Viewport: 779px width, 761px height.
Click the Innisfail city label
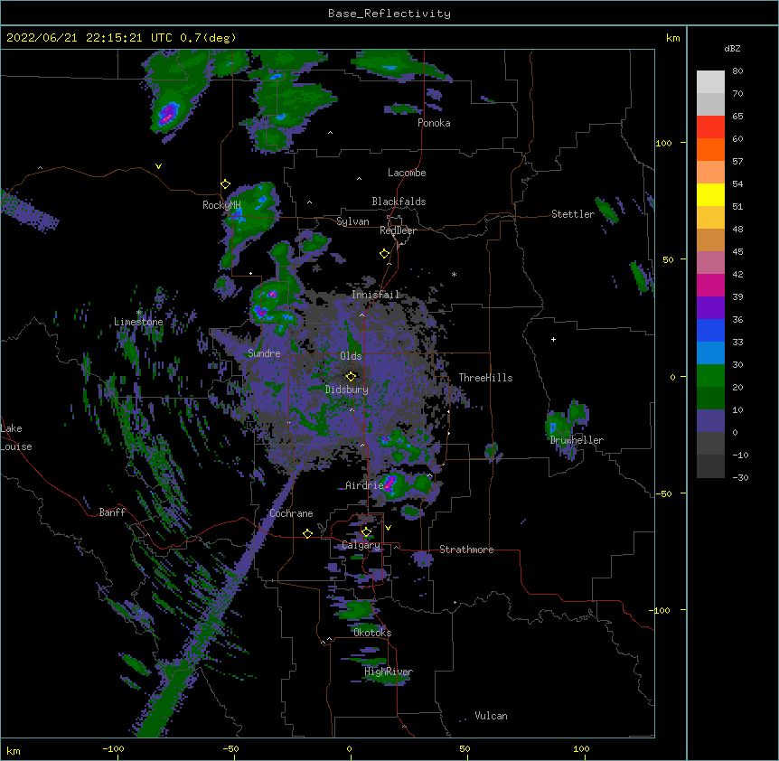click(376, 295)
